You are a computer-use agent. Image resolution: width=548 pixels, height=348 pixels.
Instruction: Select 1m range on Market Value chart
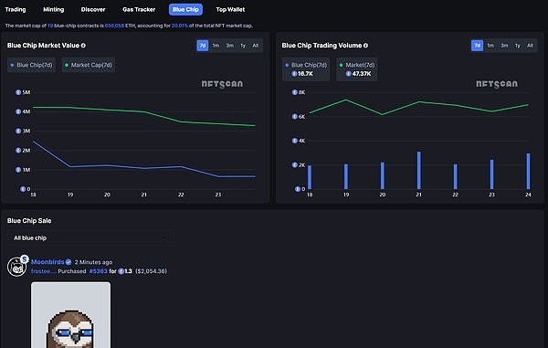[216, 46]
